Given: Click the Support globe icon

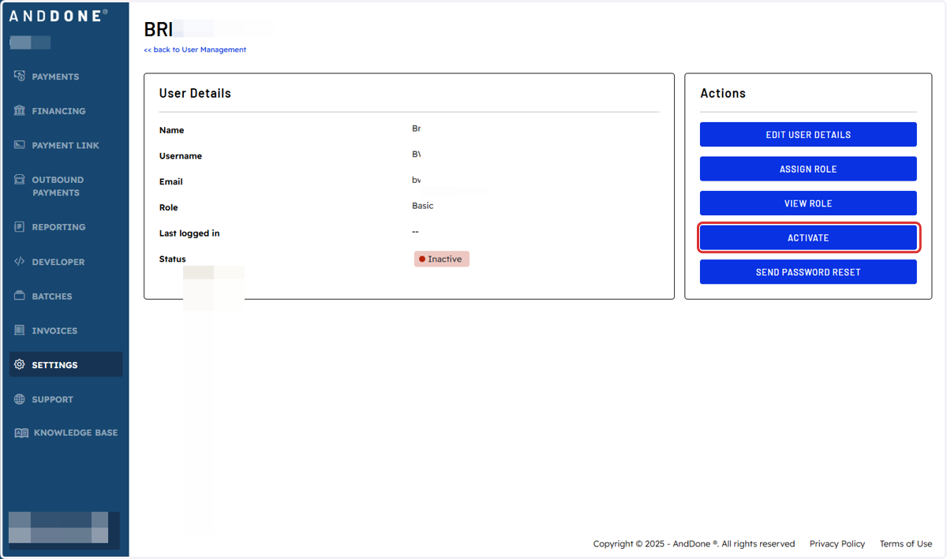Looking at the screenshot, I should (20, 400).
